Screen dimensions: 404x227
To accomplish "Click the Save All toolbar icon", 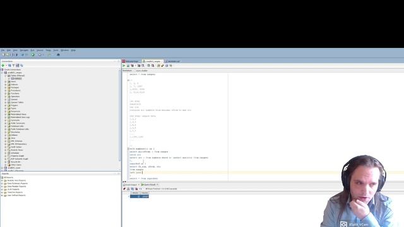I will (16, 55).
